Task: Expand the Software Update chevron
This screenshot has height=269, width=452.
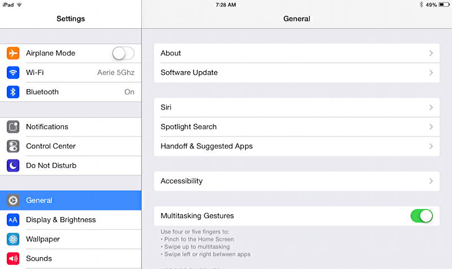Action: (431, 73)
